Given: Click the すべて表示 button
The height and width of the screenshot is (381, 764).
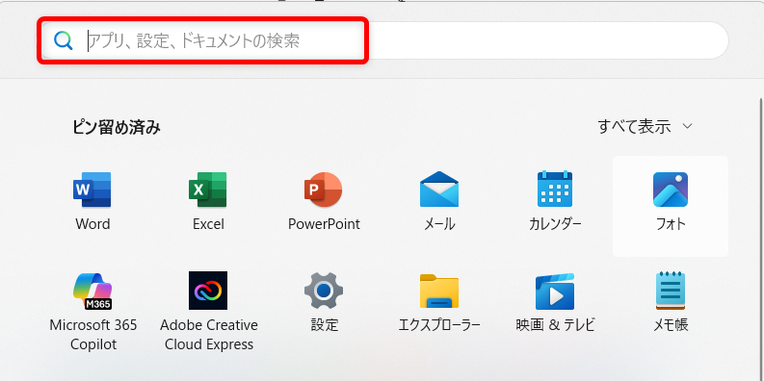Looking at the screenshot, I should point(645,126).
